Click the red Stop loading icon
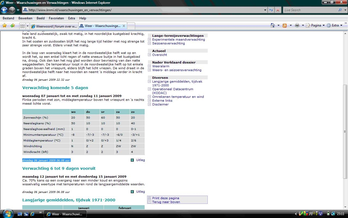Viewport: 348px width, 218px height. click(x=278, y=10)
